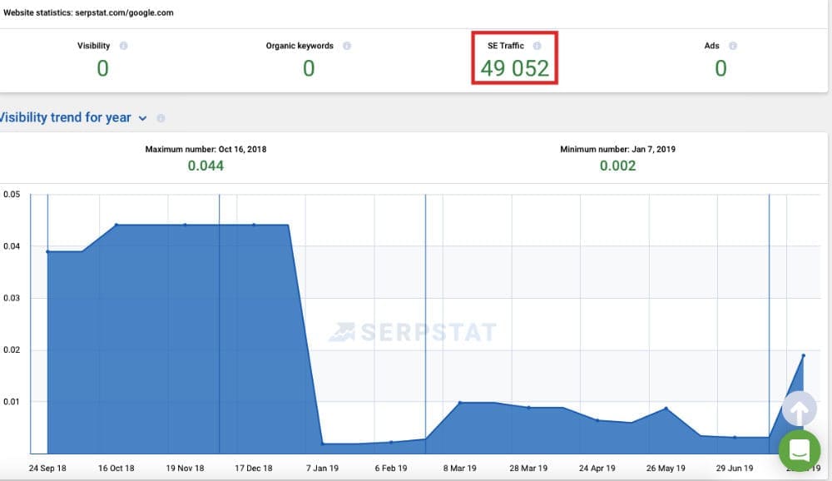Click the info icon next to SE Traffic

point(537,46)
